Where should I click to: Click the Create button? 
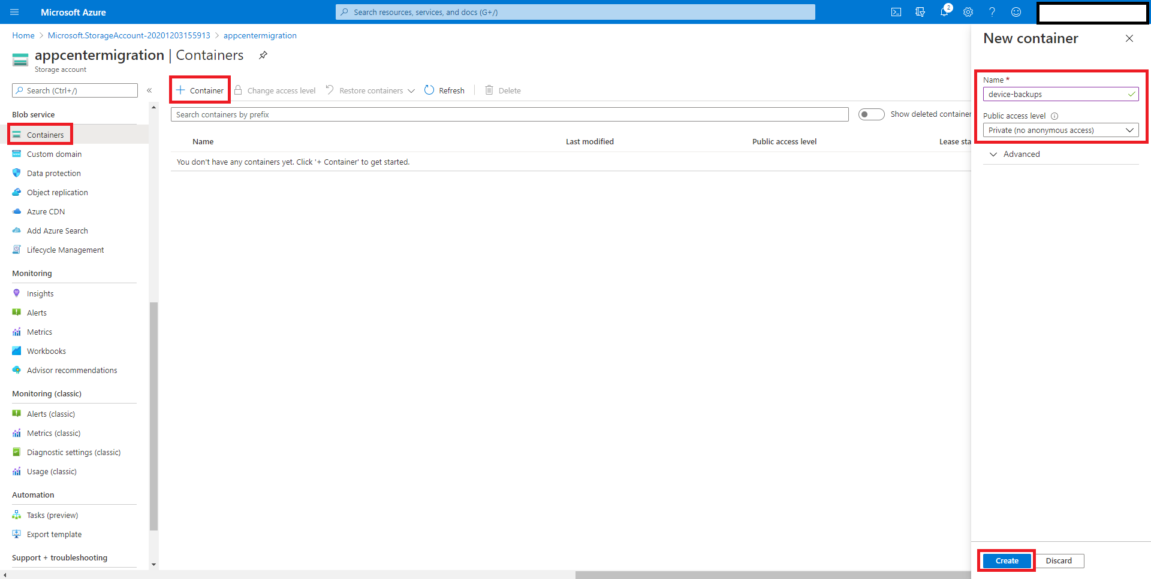pos(1007,561)
